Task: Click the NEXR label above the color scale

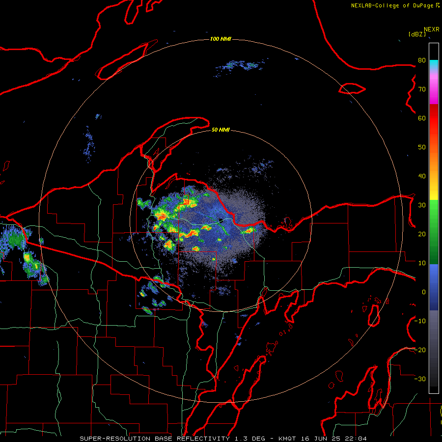Action: [432, 29]
